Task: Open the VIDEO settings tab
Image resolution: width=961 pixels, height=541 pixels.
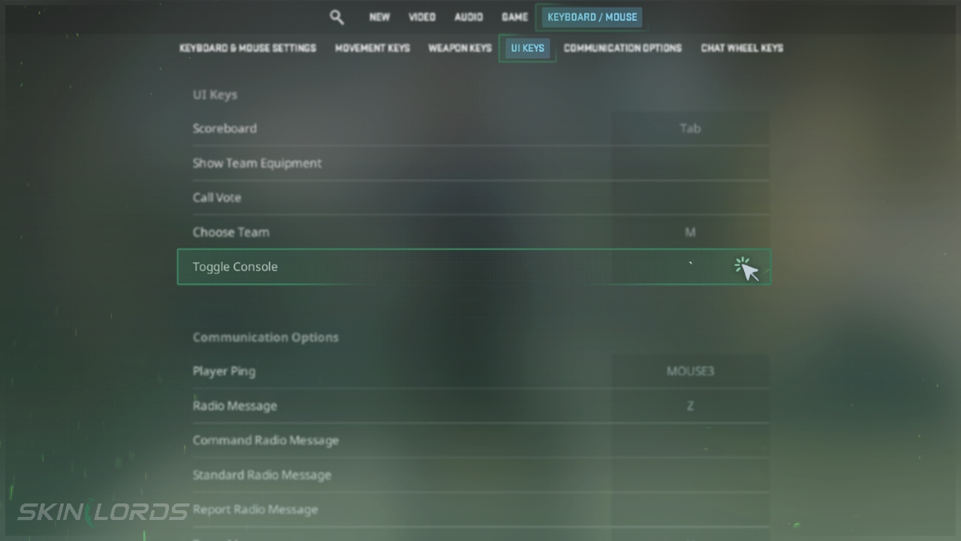Action: 422,17
